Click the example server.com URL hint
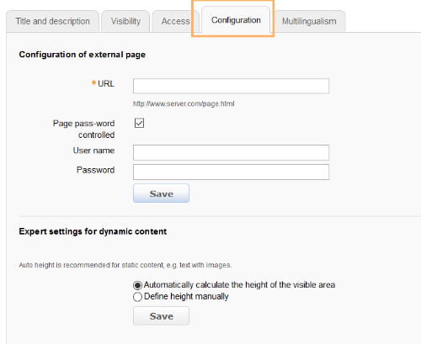This screenshot has width=421, height=344. point(184,103)
